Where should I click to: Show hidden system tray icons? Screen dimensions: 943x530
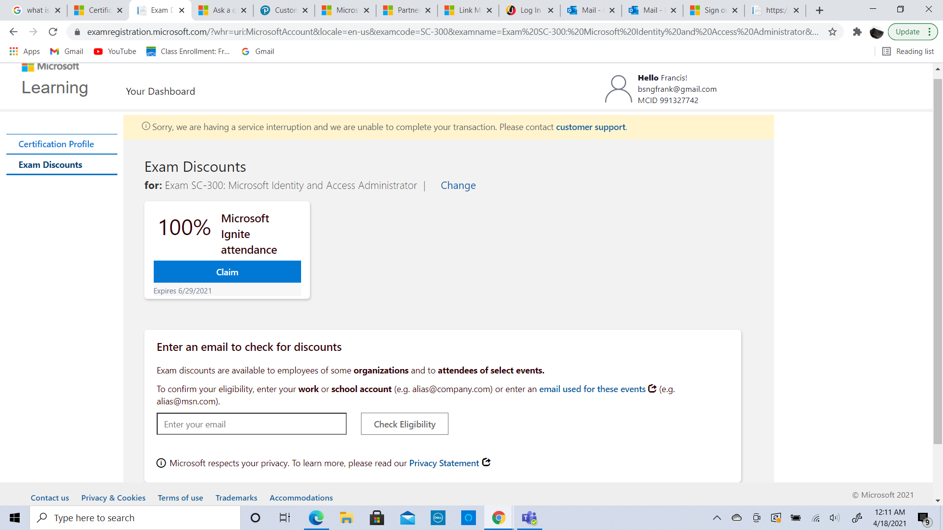click(x=717, y=518)
